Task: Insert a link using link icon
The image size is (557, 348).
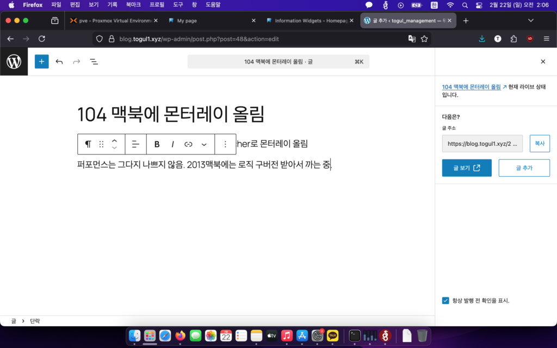Action: click(x=188, y=144)
